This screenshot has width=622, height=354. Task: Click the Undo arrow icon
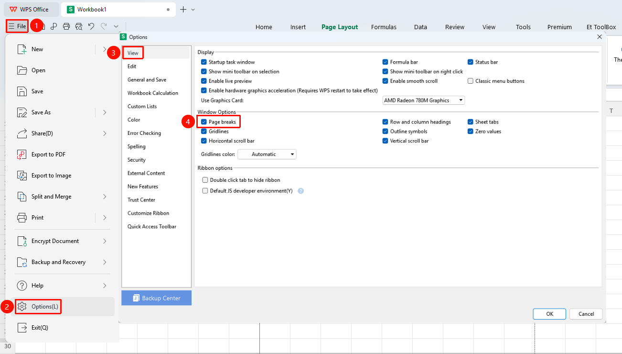click(91, 26)
